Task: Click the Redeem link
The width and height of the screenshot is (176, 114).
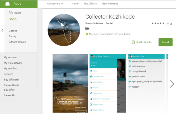Action: [9, 74]
